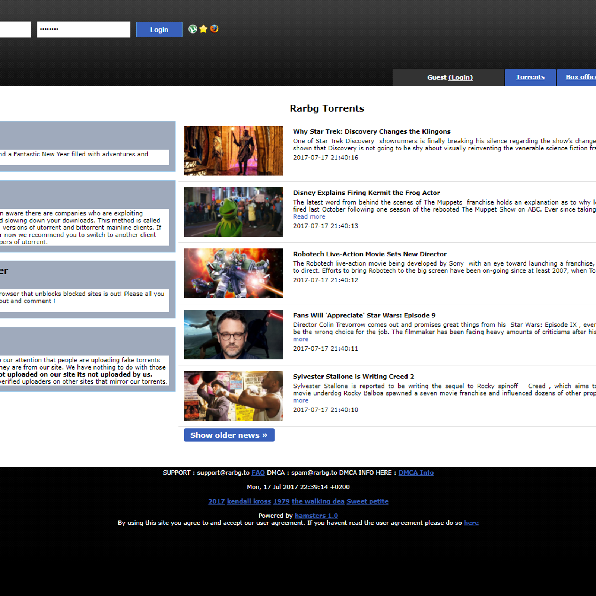Click the Sweet petite footer link
This screenshot has height=596, width=596.
pos(367,501)
